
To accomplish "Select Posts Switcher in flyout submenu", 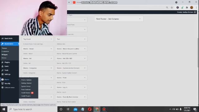I will pos(26,90).
